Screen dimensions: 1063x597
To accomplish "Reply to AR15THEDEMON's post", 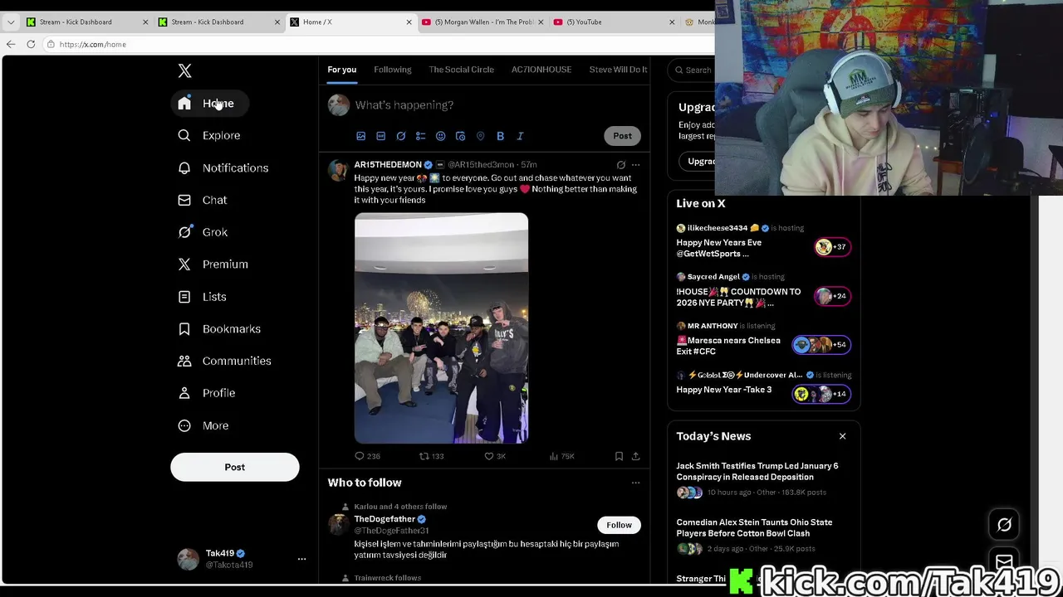I will (x=367, y=456).
